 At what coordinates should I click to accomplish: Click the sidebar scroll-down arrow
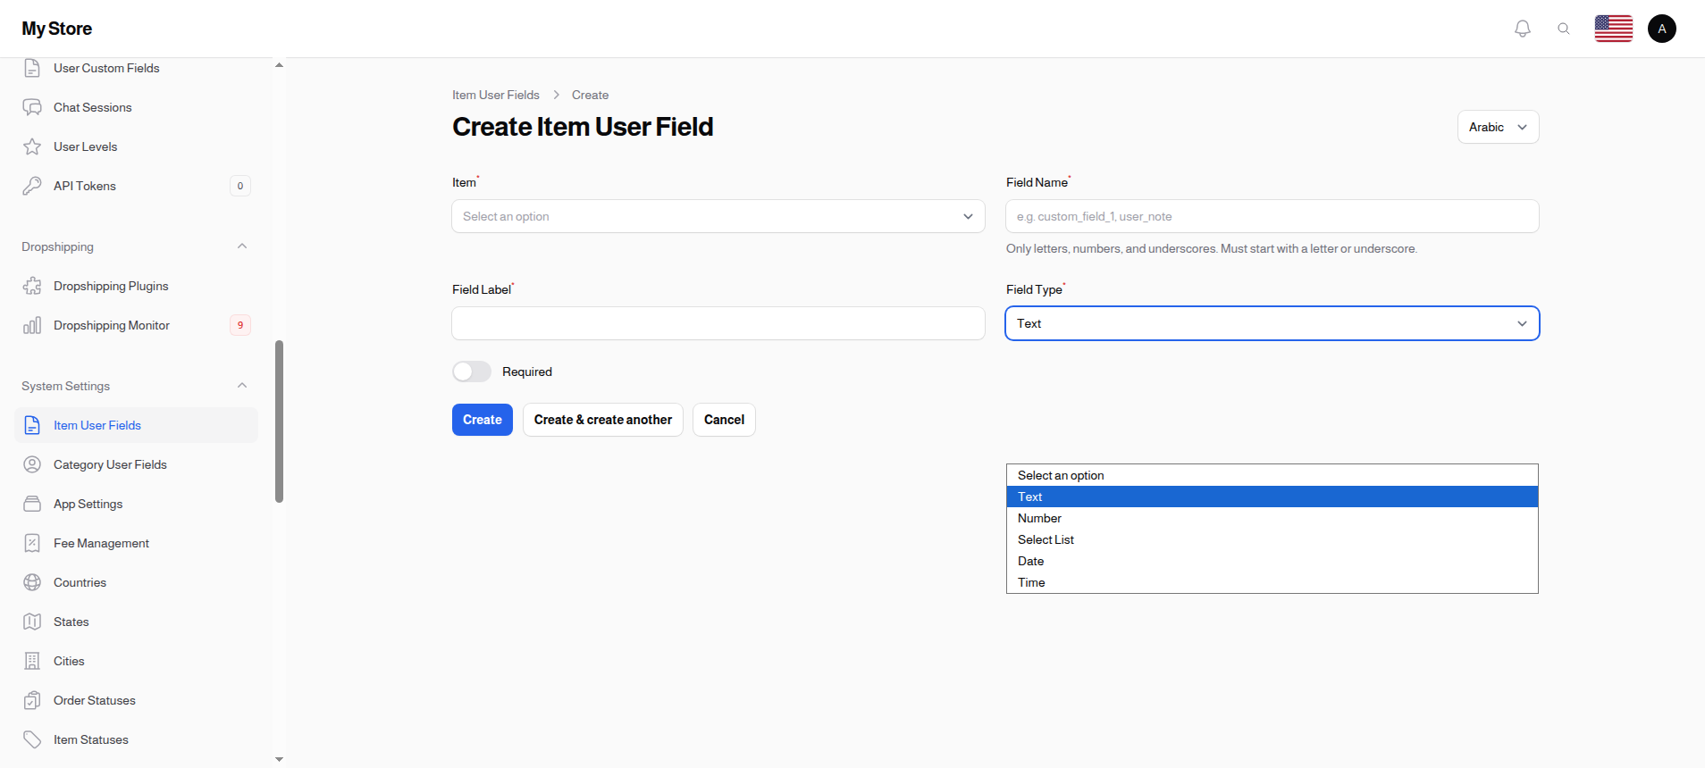pos(279,759)
